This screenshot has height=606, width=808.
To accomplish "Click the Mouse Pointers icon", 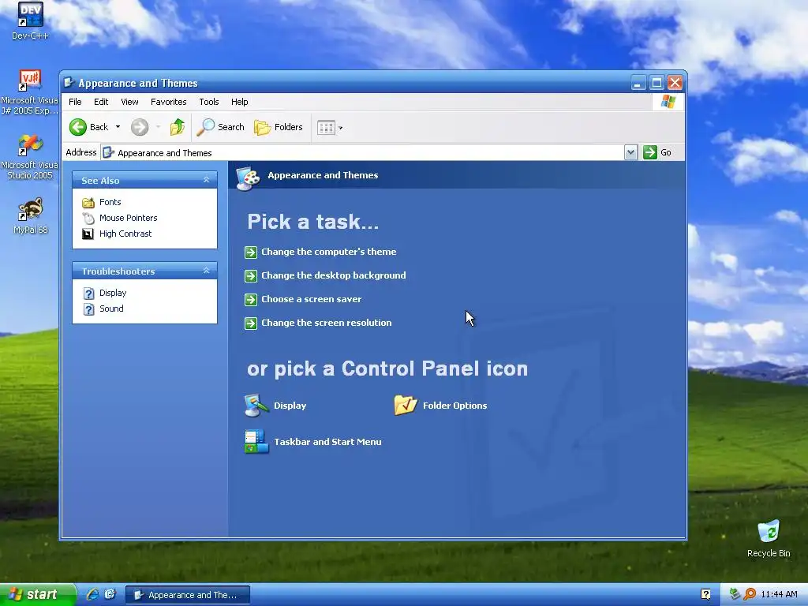I will 88,218.
